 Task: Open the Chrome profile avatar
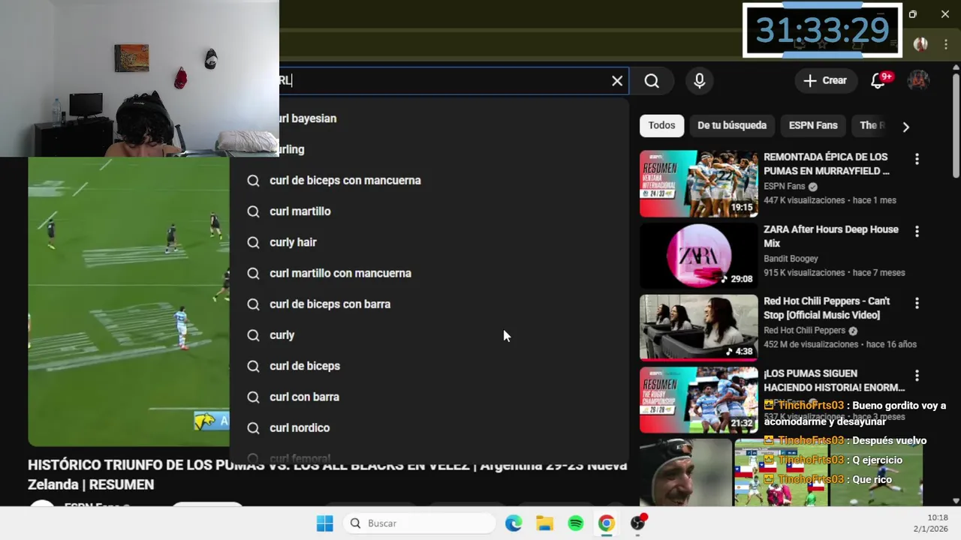click(x=920, y=44)
